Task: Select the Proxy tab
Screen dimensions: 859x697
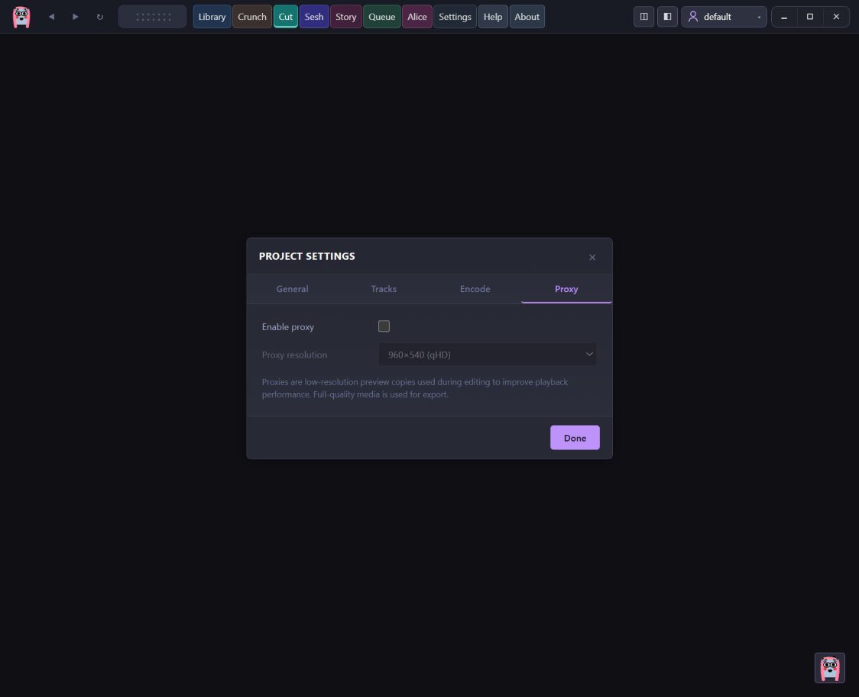Action: [566, 289]
